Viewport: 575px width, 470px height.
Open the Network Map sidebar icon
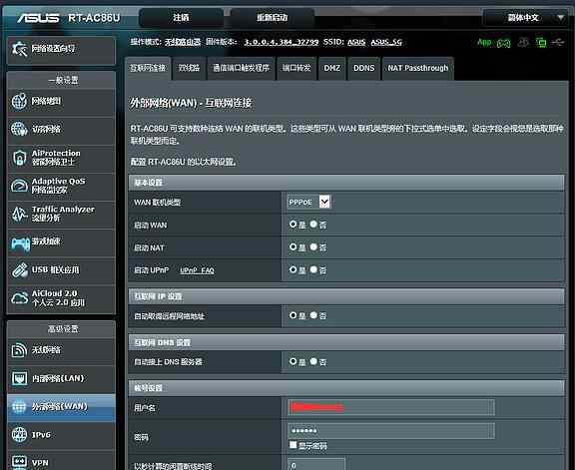19,101
